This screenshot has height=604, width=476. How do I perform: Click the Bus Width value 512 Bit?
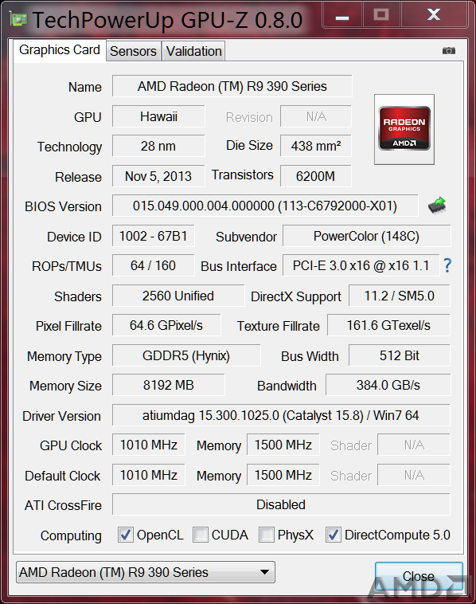click(x=400, y=355)
